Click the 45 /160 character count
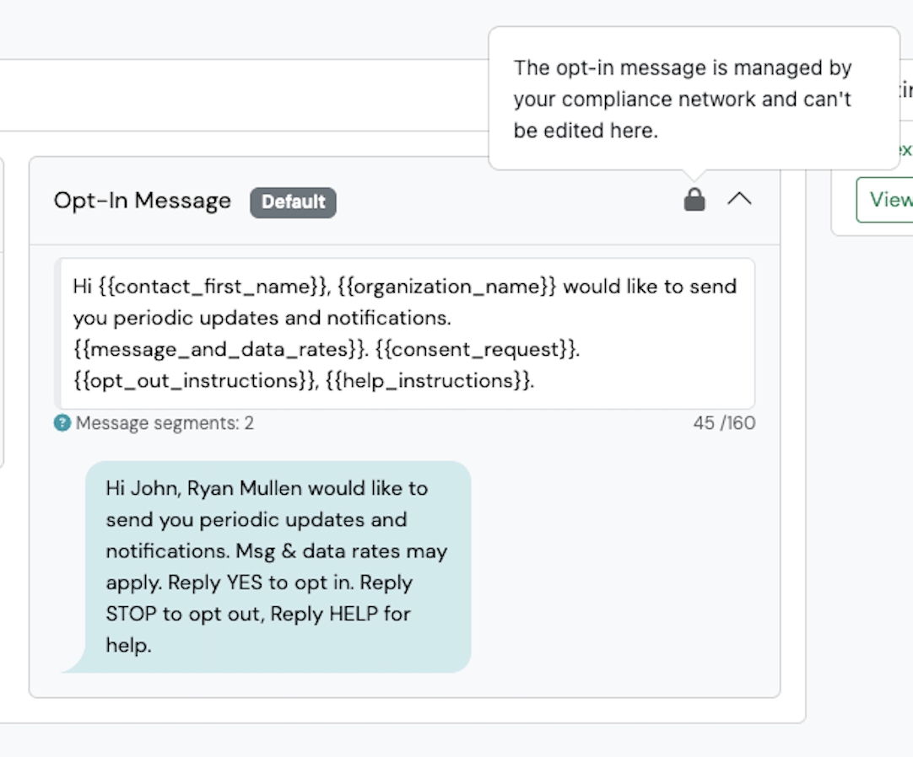Screen dimensions: 913x757 point(724,423)
